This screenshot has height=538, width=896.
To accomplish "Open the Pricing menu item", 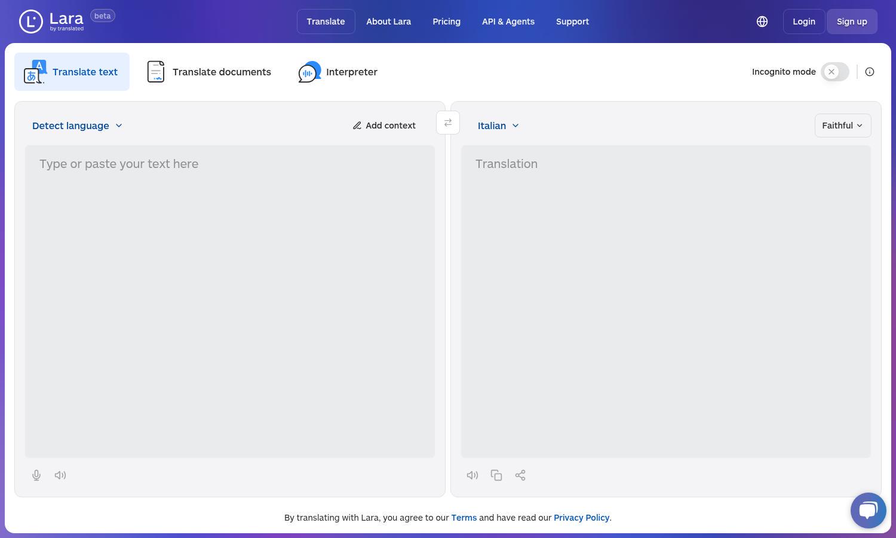I will point(447,22).
